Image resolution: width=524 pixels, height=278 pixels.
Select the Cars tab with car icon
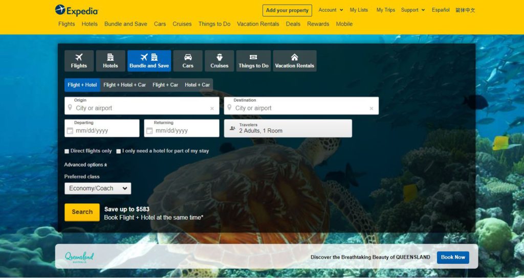[188, 61]
